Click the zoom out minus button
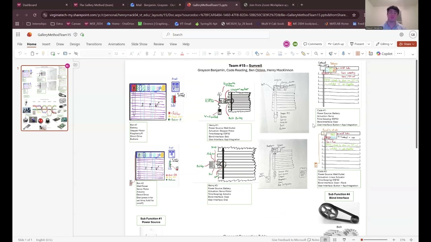 coord(354,240)
